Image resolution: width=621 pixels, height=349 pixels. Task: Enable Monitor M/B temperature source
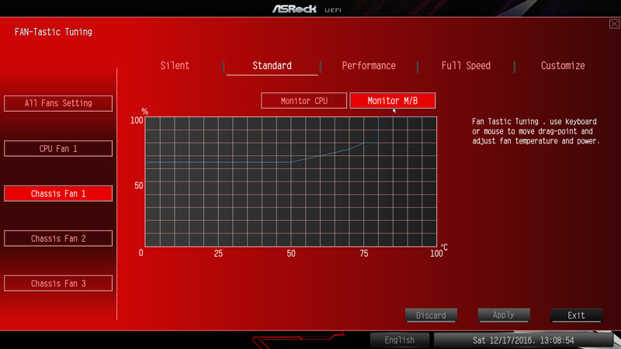393,101
